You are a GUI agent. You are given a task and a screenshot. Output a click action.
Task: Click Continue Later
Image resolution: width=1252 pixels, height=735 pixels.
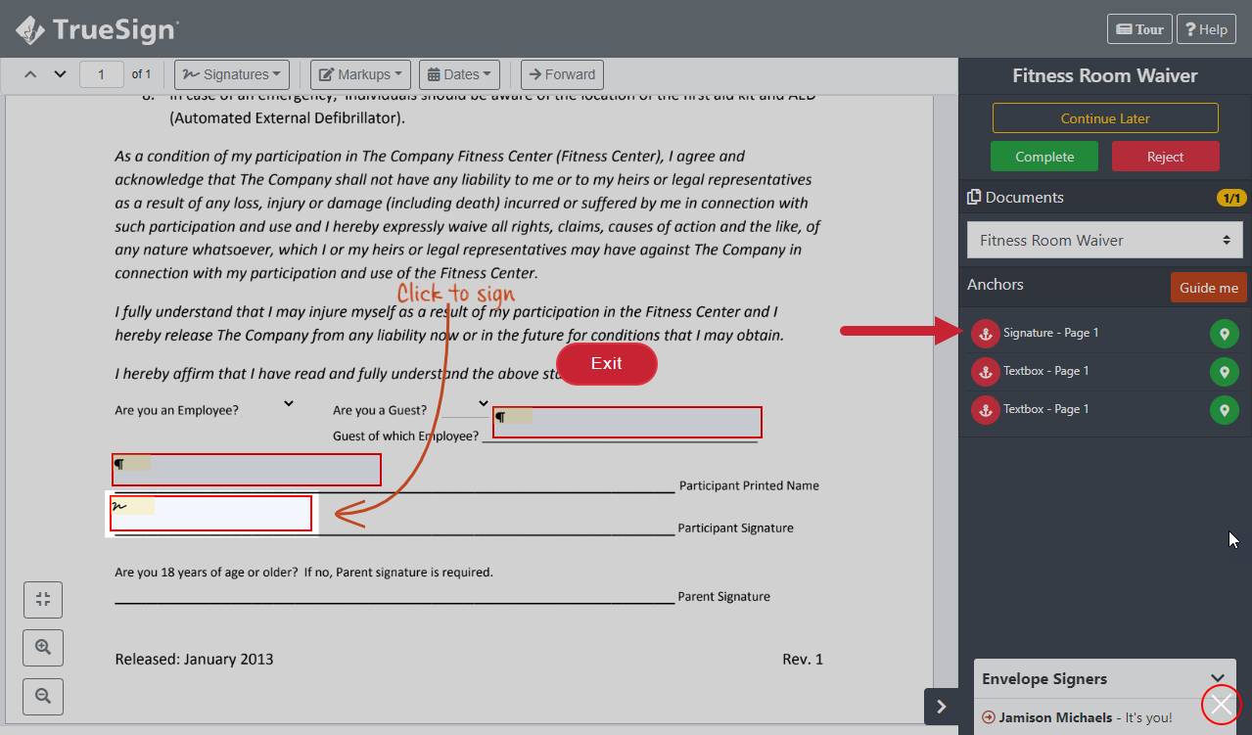click(x=1104, y=117)
